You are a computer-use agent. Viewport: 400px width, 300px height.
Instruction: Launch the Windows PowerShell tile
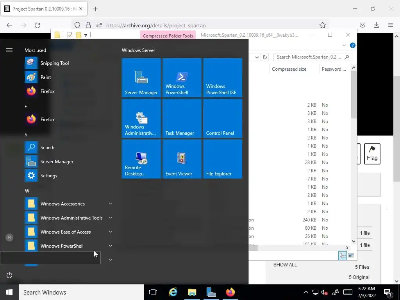coord(182,78)
